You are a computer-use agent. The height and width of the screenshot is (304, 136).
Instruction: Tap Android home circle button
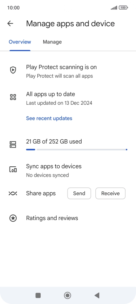[x=68, y=295]
